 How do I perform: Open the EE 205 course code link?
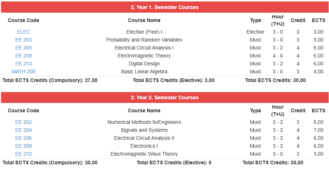click(x=23, y=48)
